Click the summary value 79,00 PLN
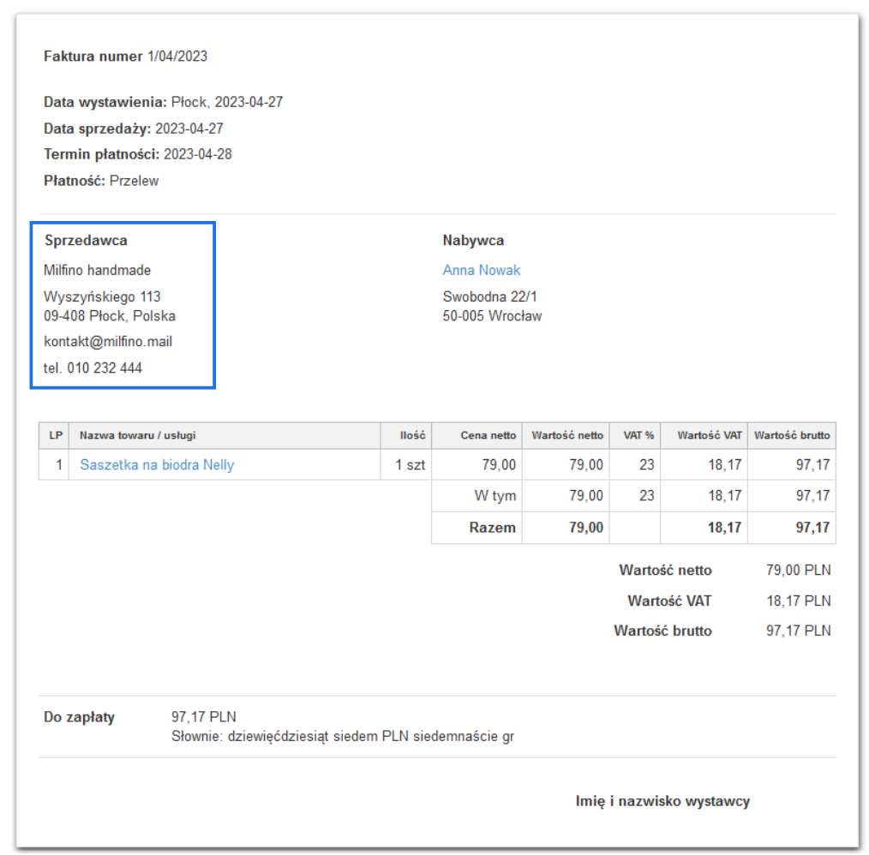 [x=798, y=571]
